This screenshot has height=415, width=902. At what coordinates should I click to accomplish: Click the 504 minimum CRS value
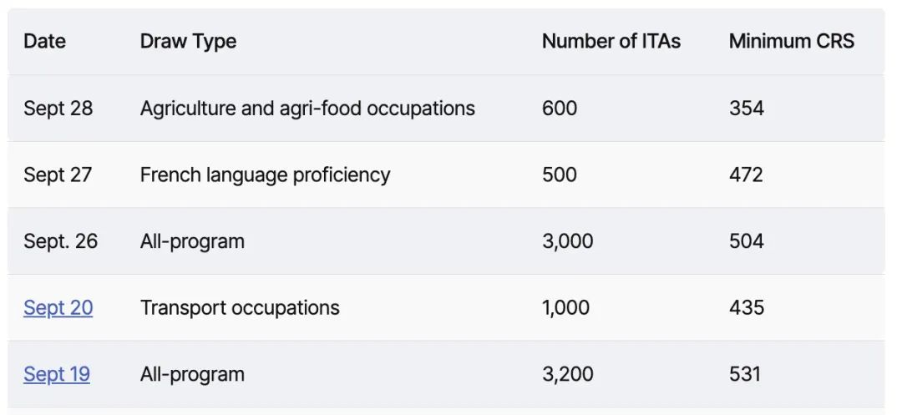pos(747,240)
